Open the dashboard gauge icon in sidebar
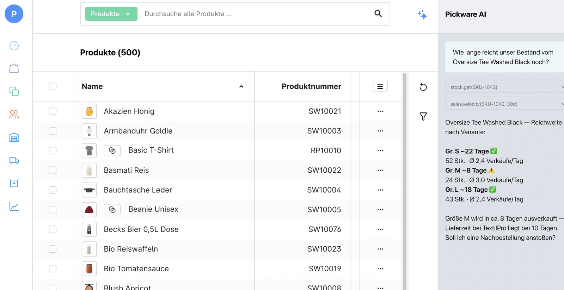Viewport: 564px width, 290px height. [x=14, y=45]
